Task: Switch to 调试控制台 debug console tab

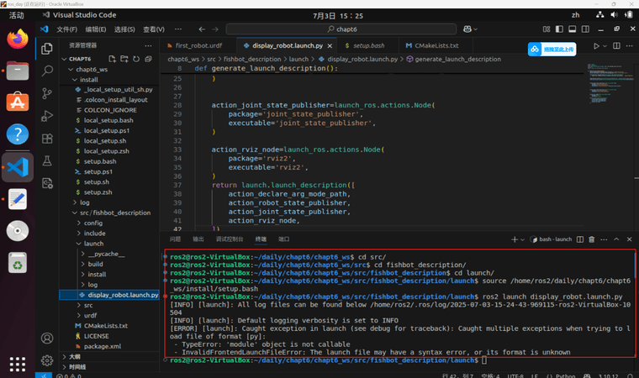Action: point(230,239)
